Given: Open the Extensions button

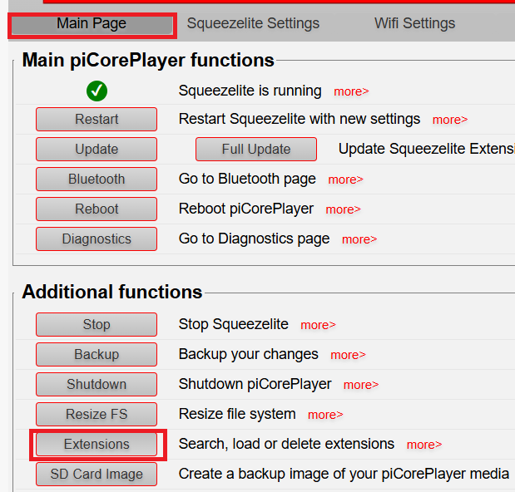Looking at the screenshot, I should coord(97,445).
